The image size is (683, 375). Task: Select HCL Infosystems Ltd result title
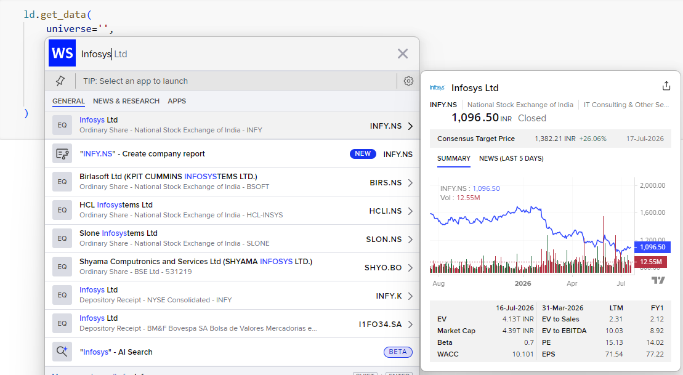116,204
